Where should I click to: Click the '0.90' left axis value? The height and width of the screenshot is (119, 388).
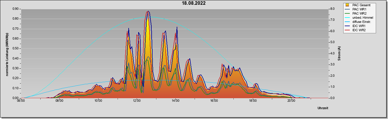[x=16, y=9]
